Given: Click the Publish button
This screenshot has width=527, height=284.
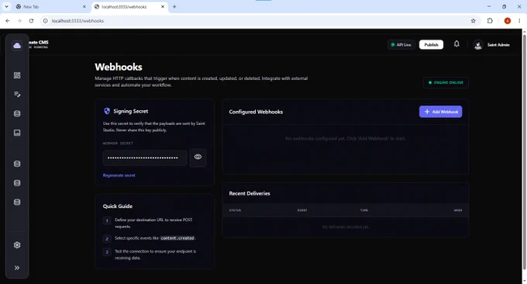Looking at the screenshot, I should click(x=431, y=45).
